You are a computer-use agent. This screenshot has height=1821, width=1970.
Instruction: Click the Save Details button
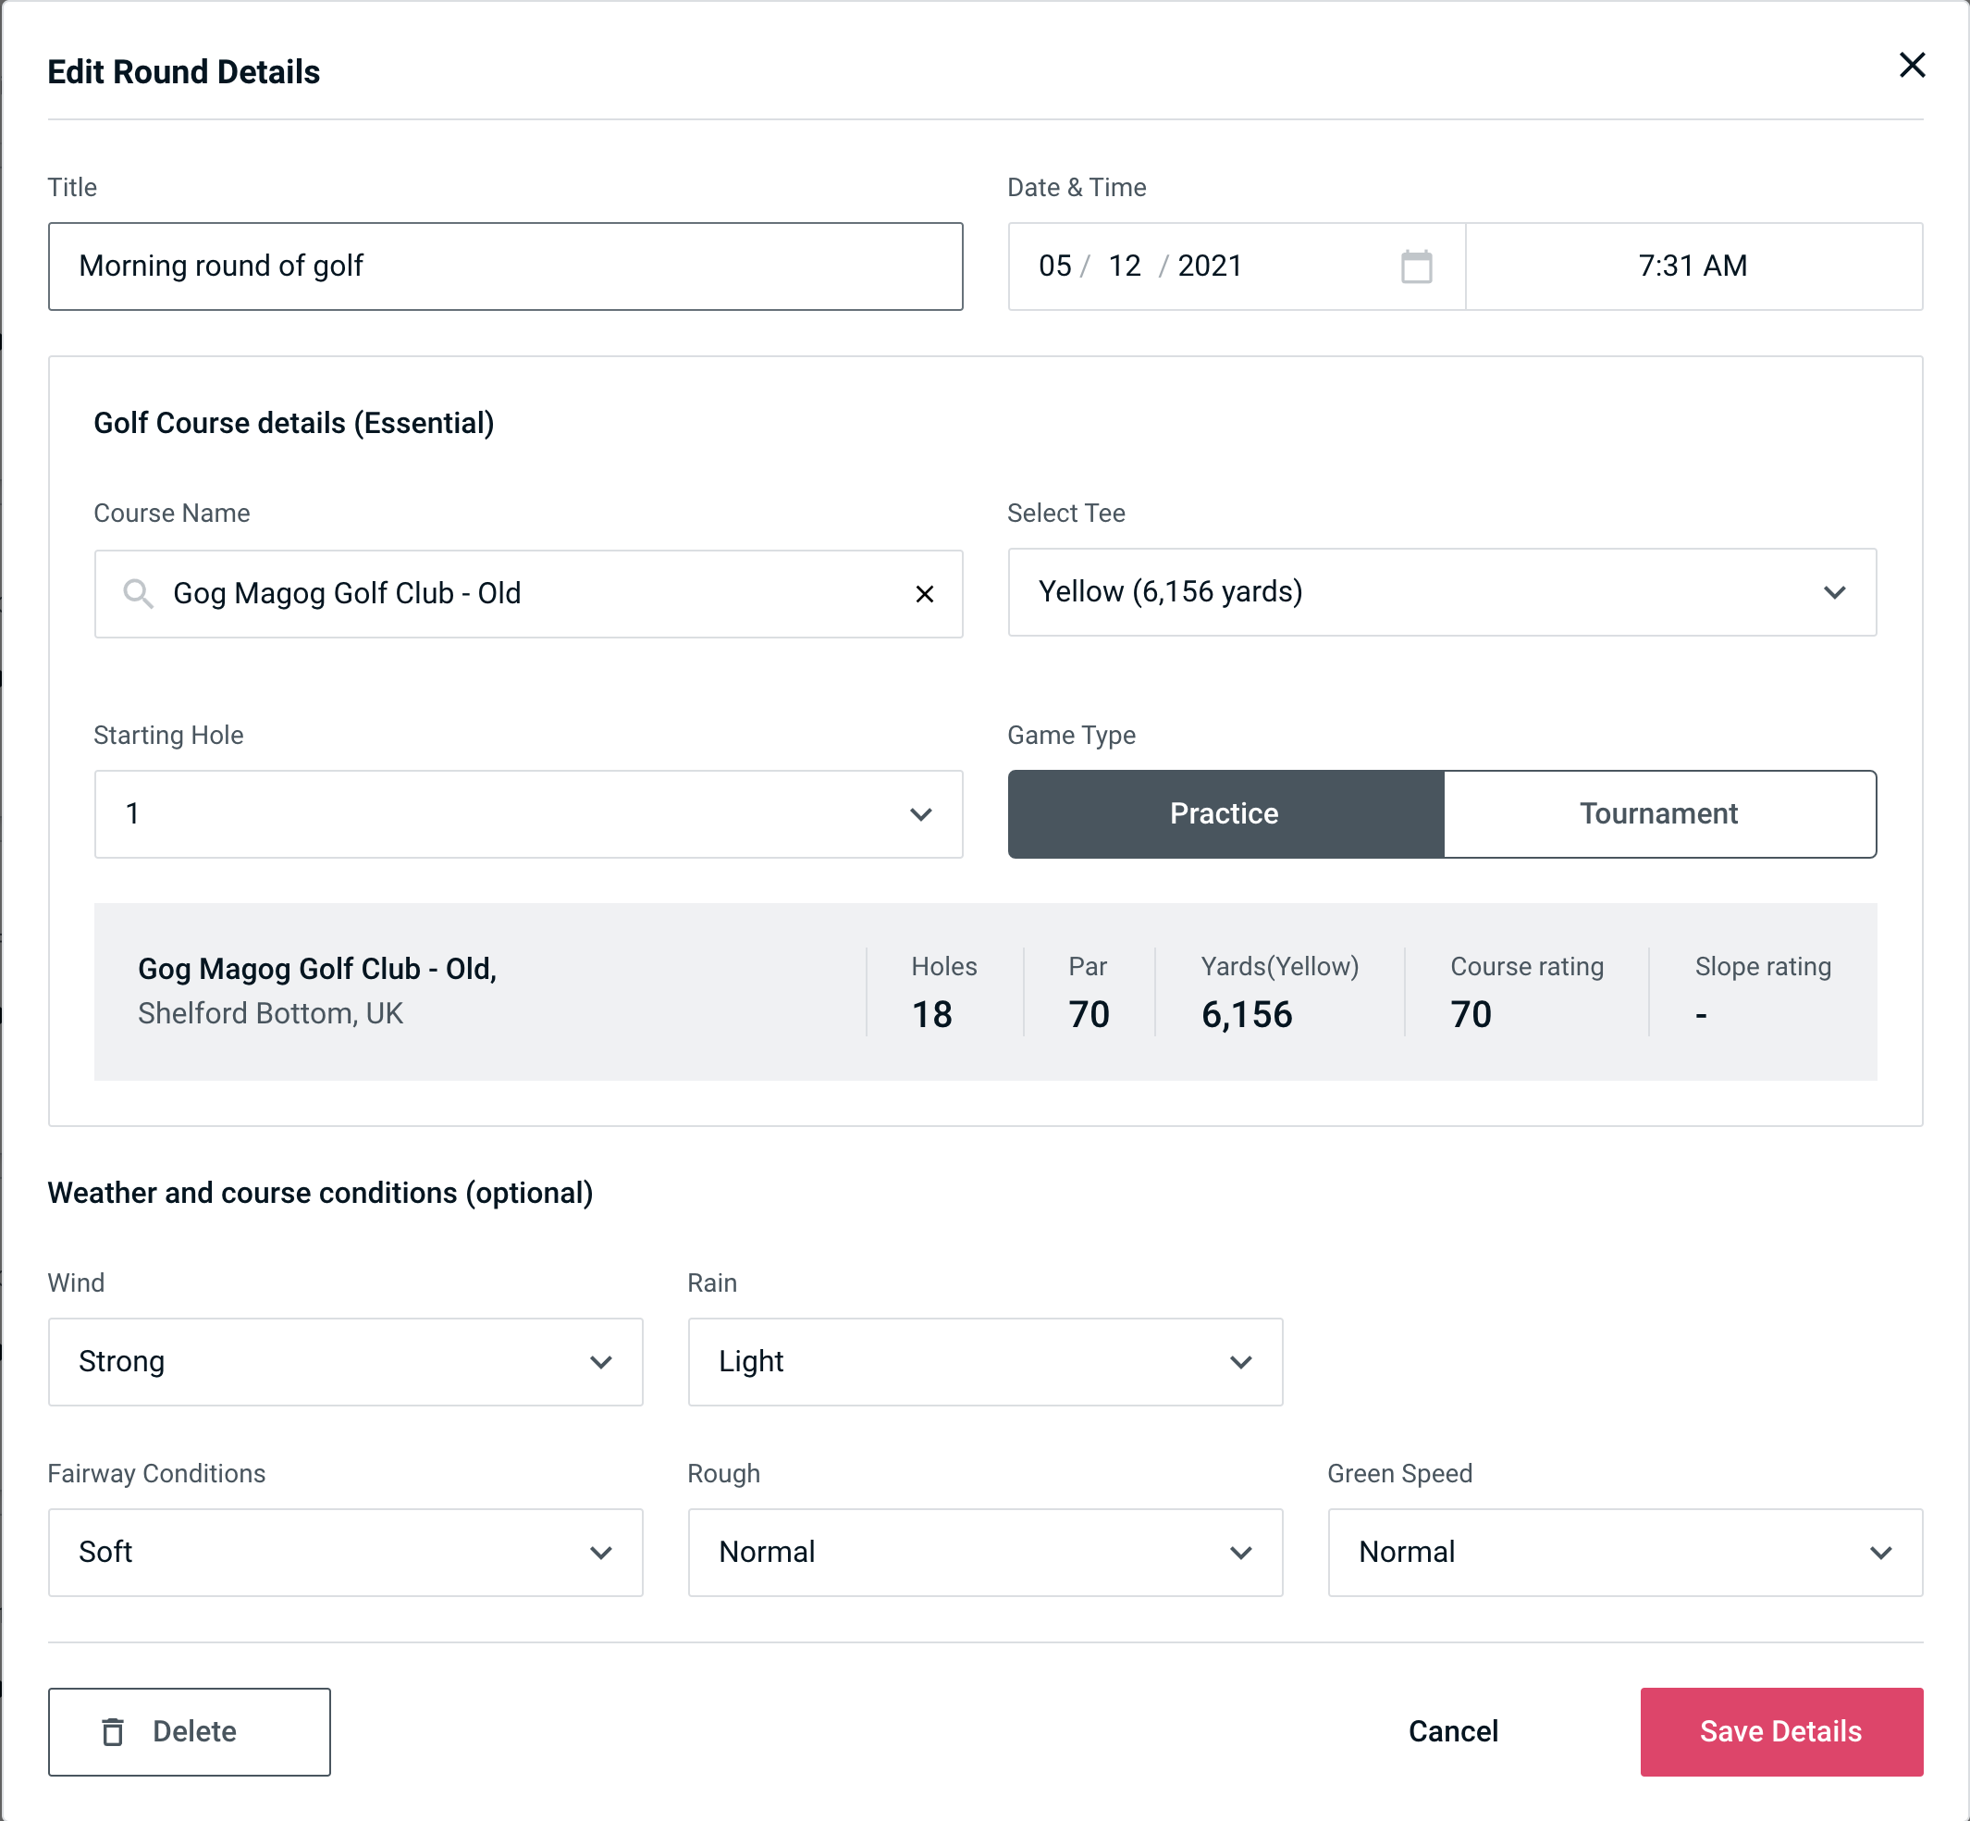click(1779, 1732)
